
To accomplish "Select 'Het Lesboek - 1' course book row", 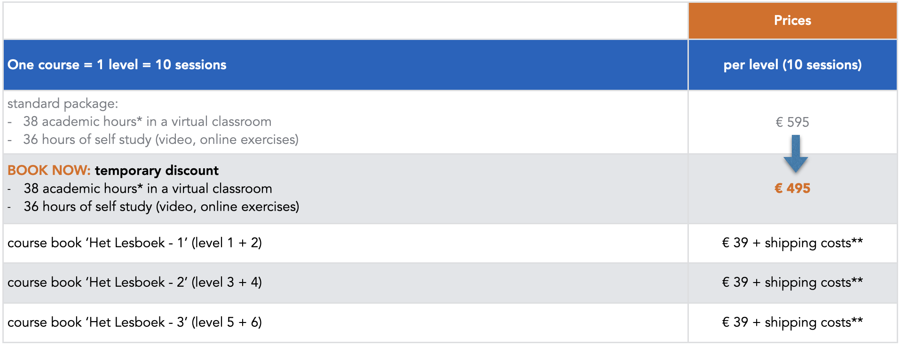I will point(345,243).
